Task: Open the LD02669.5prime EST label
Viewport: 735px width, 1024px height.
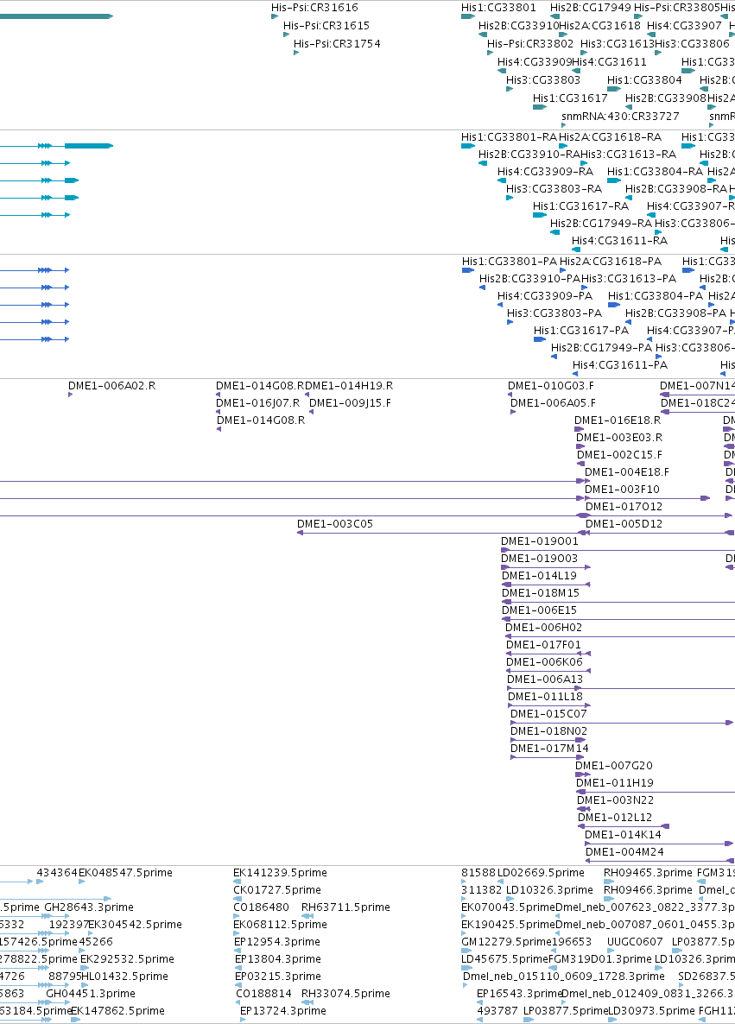Action: (541, 873)
